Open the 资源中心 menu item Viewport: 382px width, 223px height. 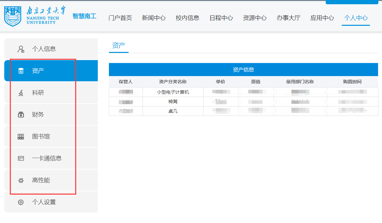255,18
